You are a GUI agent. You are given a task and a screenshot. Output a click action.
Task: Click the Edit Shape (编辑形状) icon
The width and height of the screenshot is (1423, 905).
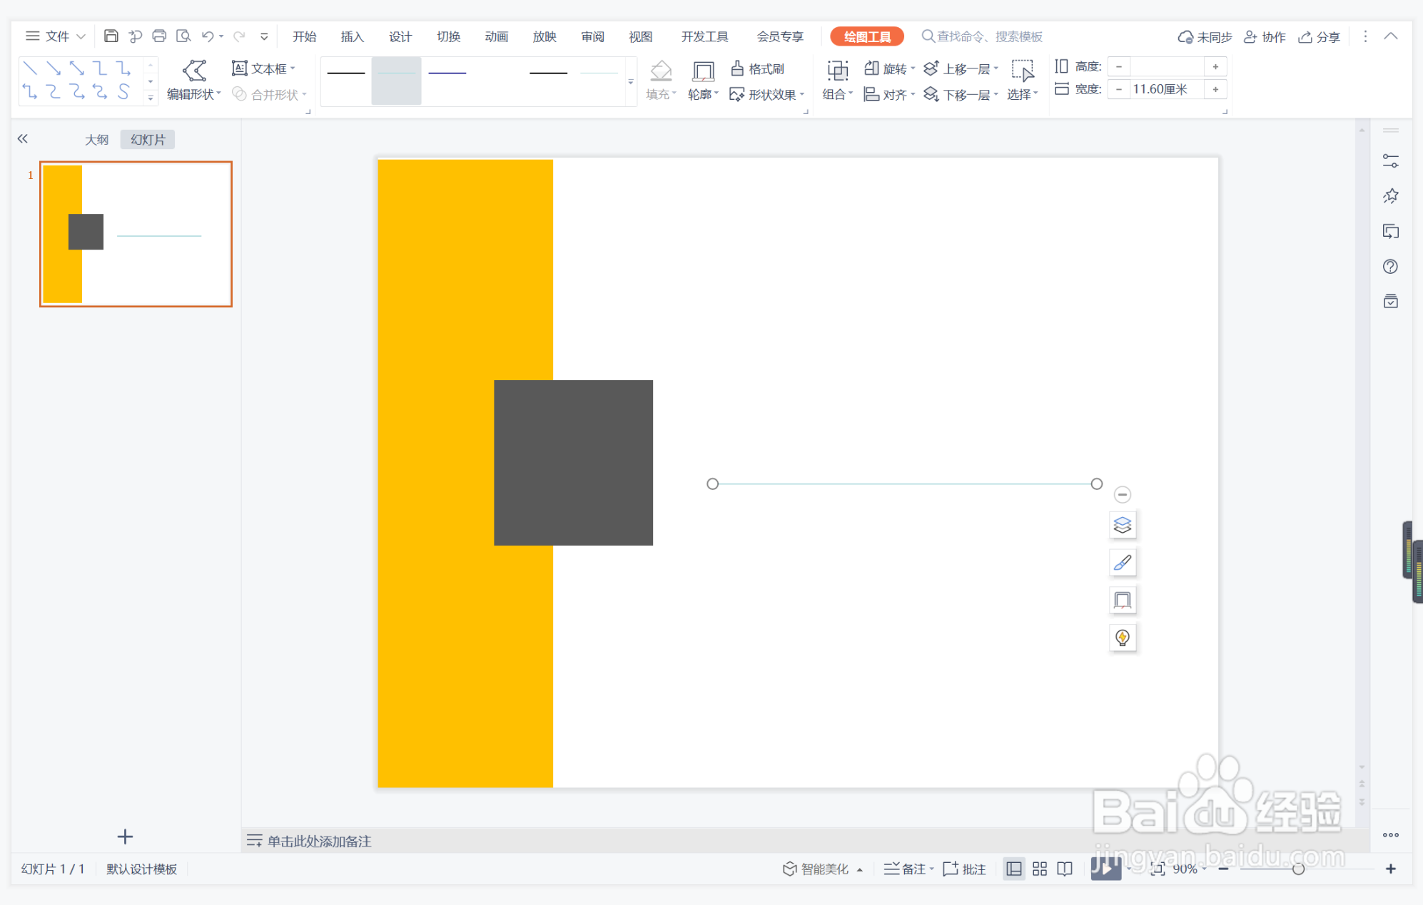[194, 71]
